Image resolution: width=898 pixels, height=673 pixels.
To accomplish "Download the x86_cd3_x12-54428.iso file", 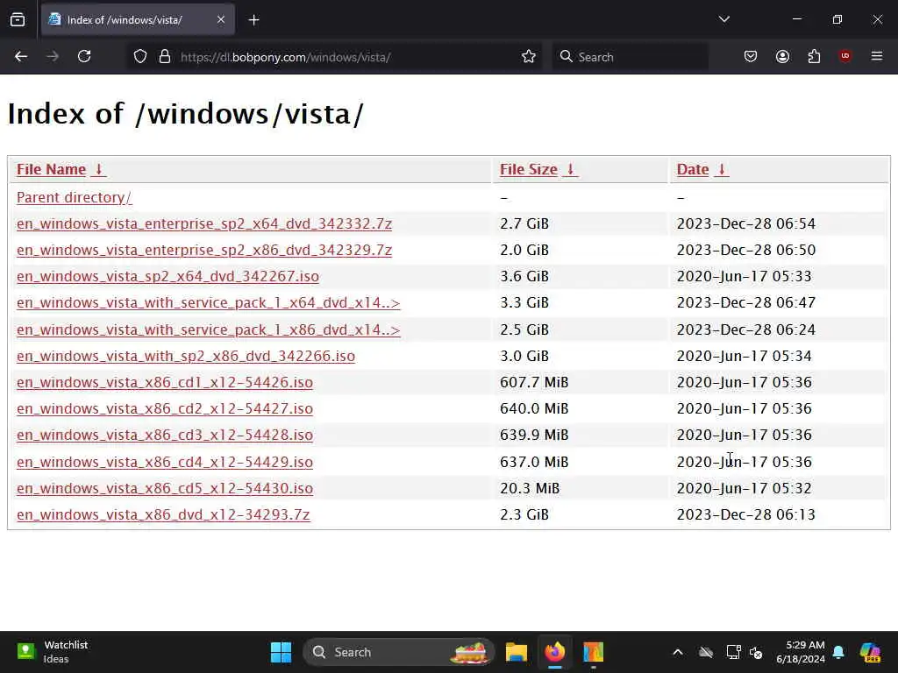I will (165, 435).
